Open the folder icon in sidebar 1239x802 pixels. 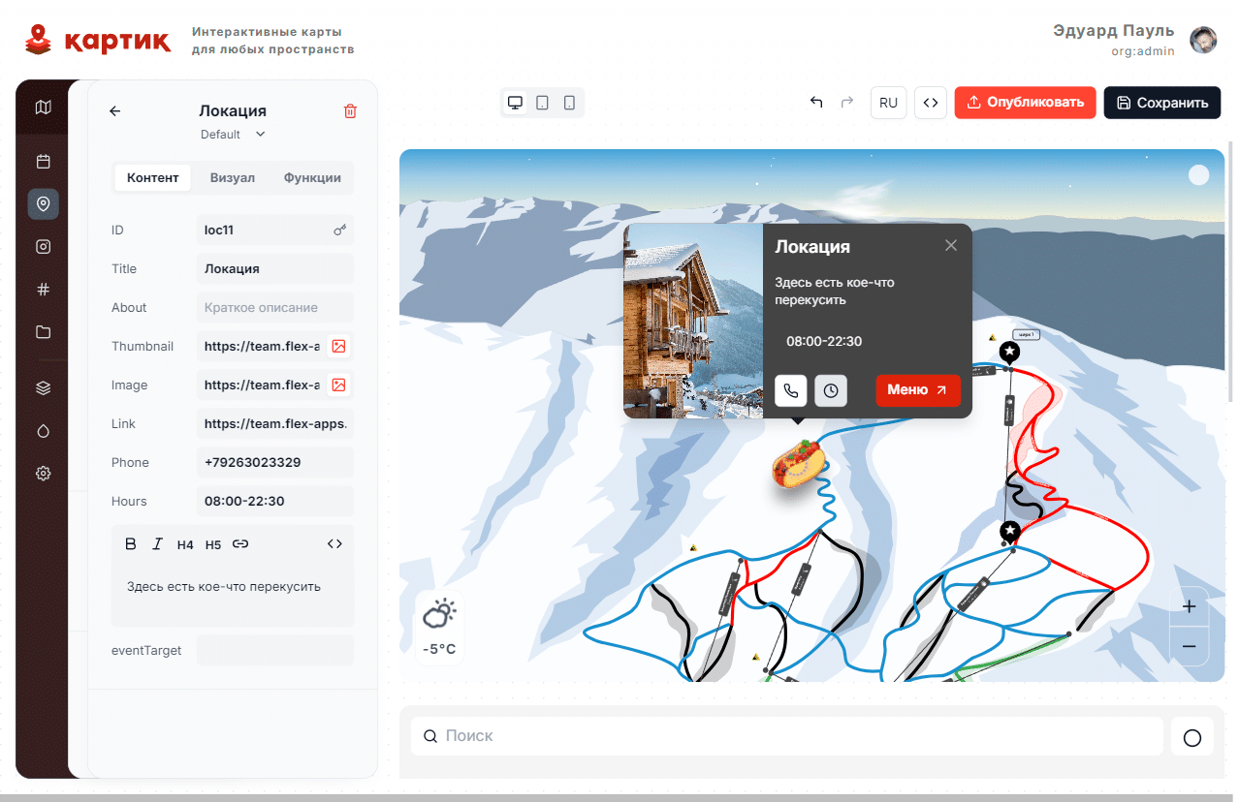(x=43, y=332)
